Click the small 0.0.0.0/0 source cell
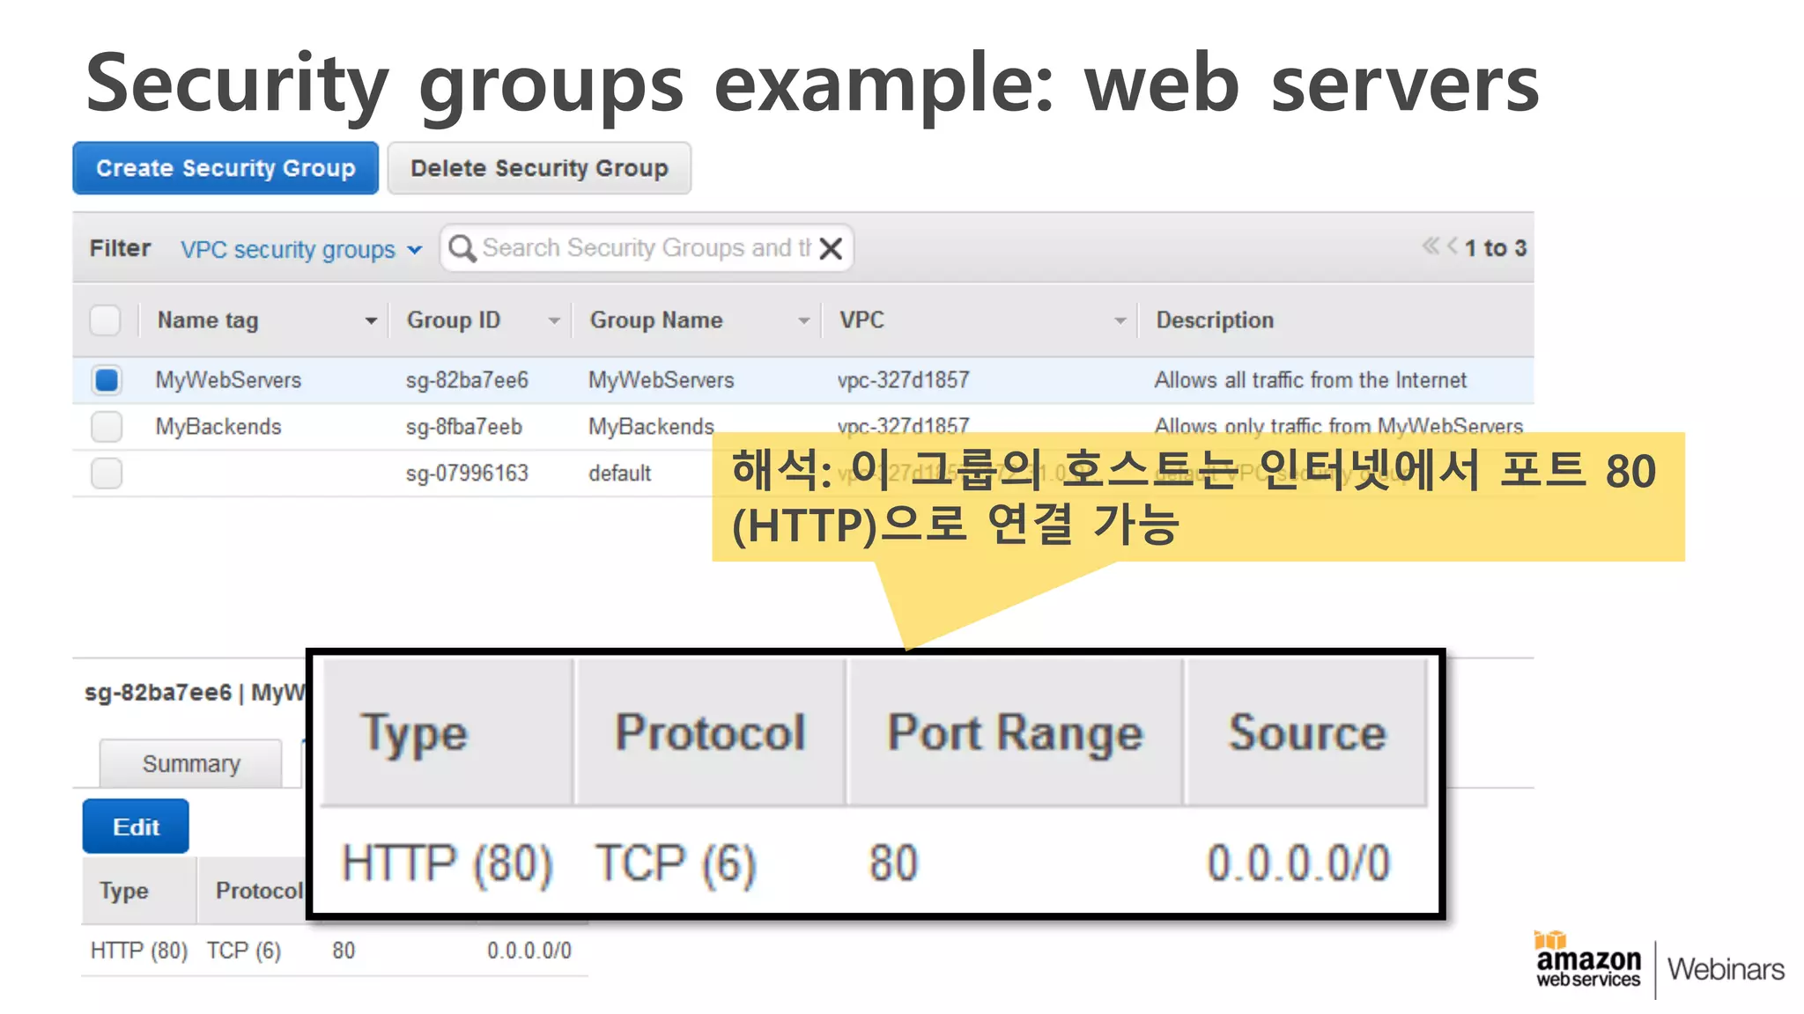Viewport: 1804px width, 1014px height. pyautogui.click(x=529, y=951)
